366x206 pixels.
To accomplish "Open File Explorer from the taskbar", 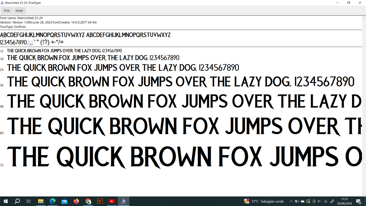I will click(41, 201).
